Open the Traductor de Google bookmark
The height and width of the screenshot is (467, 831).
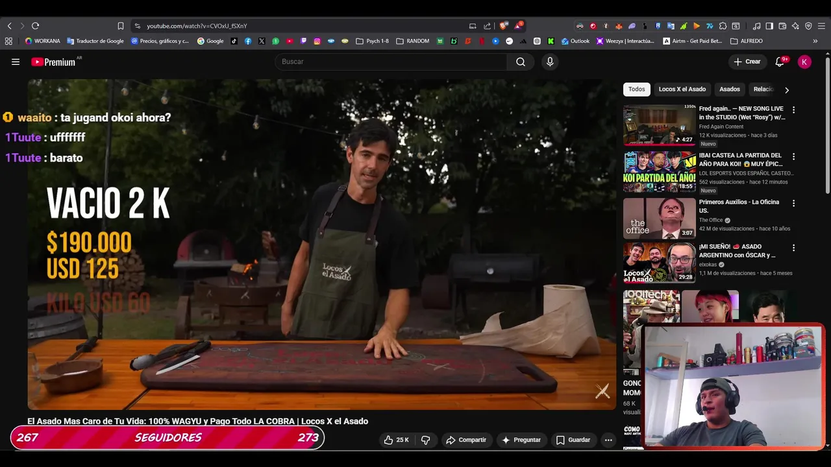tap(95, 41)
